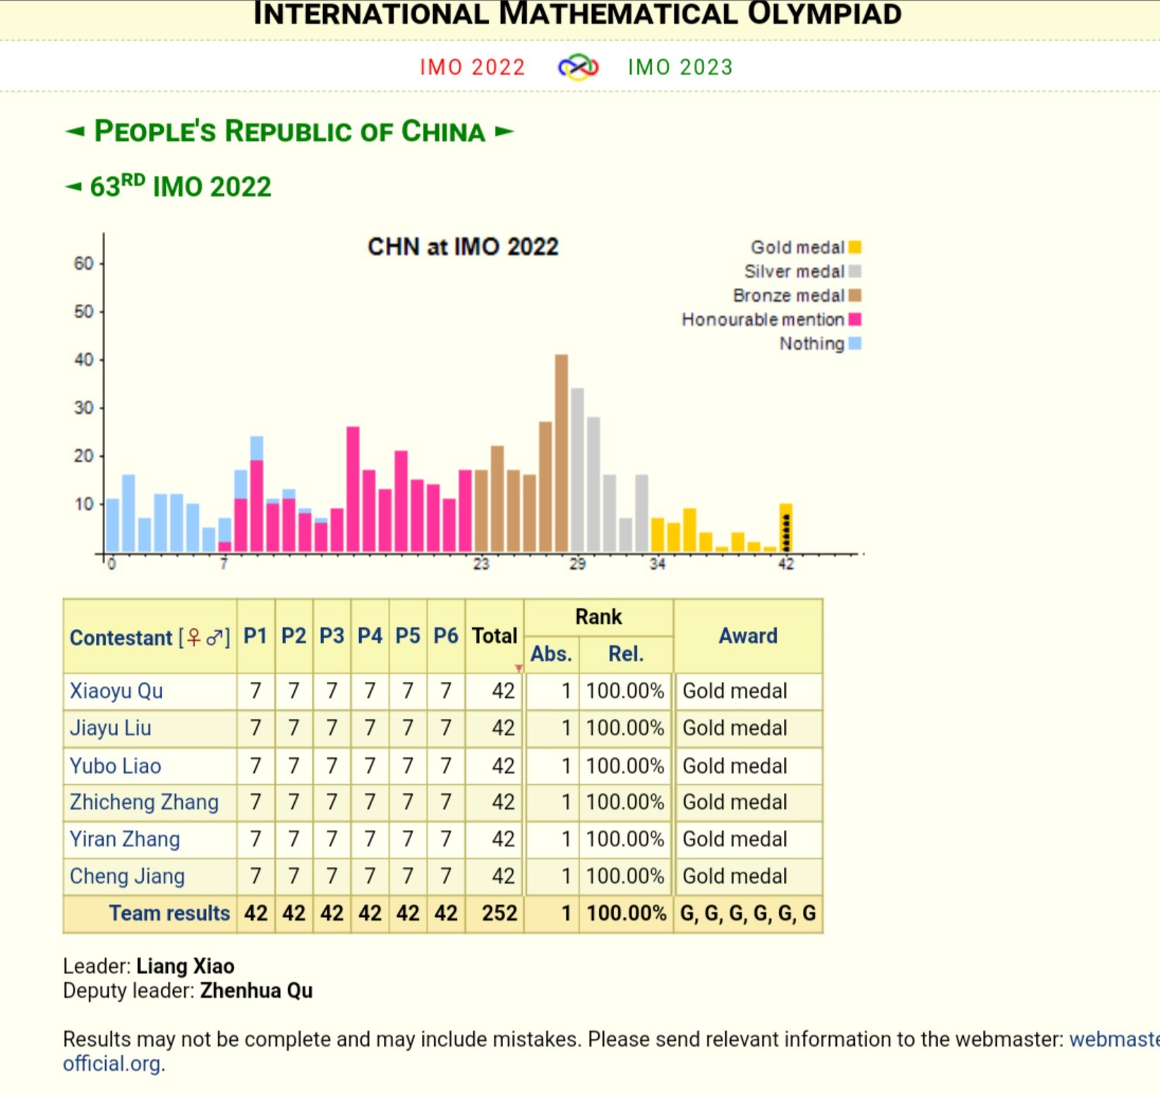Viewport: 1160px width, 1094px height.
Task: Click leader name 'Liang Xiao'
Action: [186, 966]
